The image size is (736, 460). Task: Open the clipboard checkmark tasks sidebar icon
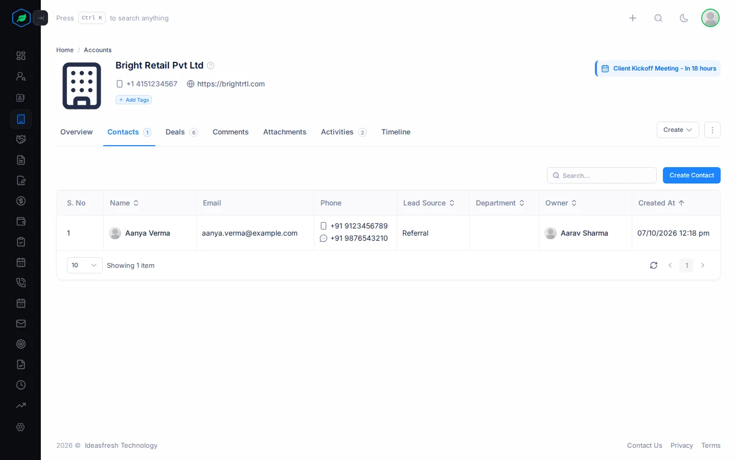click(x=21, y=242)
